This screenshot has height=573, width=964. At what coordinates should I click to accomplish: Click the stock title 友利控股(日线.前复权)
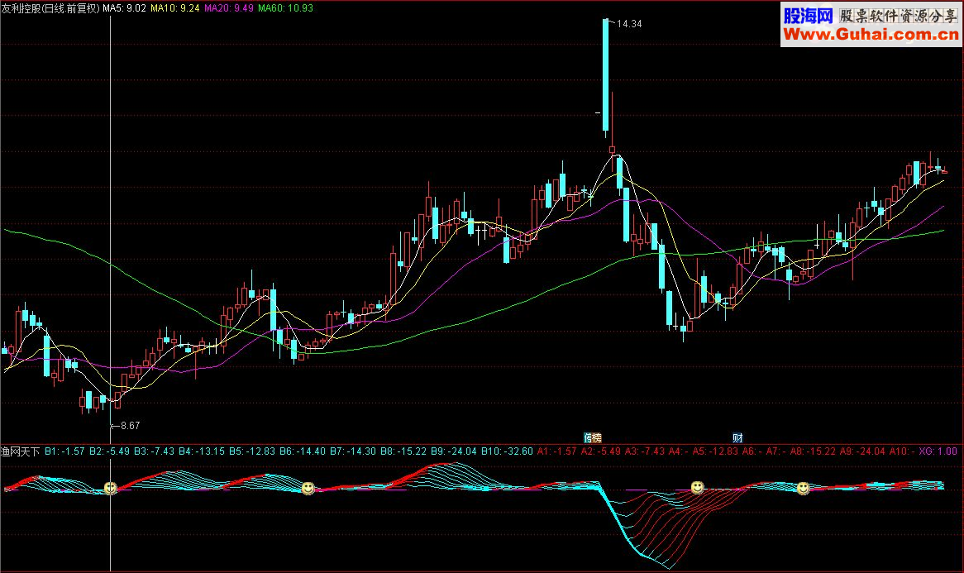tap(50, 8)
